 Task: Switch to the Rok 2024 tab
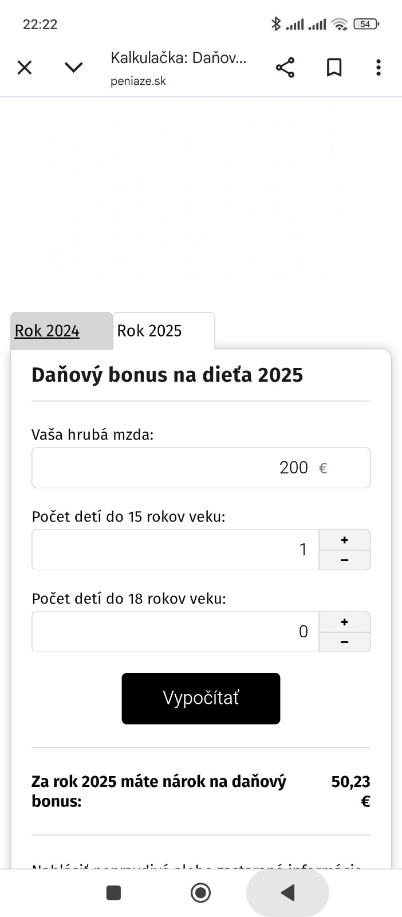coord(47,331)
